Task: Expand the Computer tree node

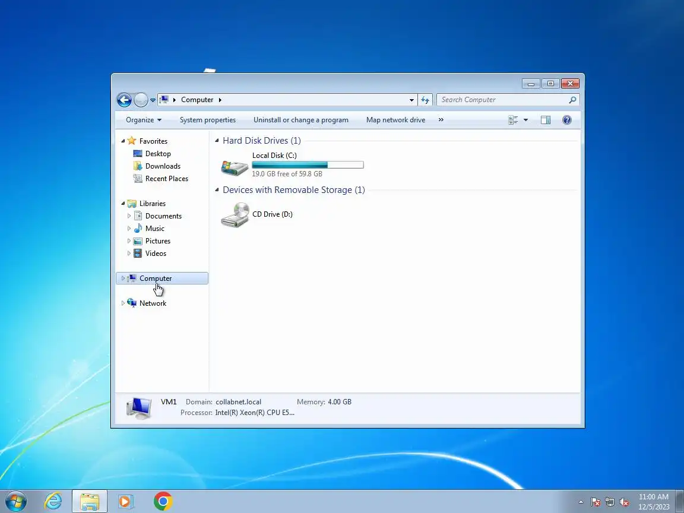Action: pyautogui.click(x=123, y=278)
